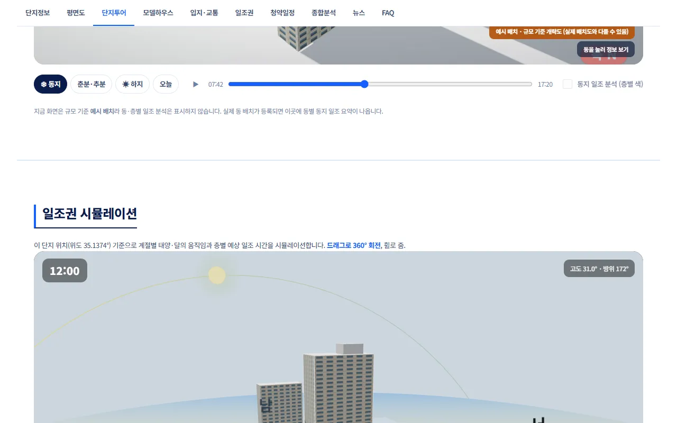Open the 모델하우스 tab
The width and height of the screenshot is (677, 423).
158,13
